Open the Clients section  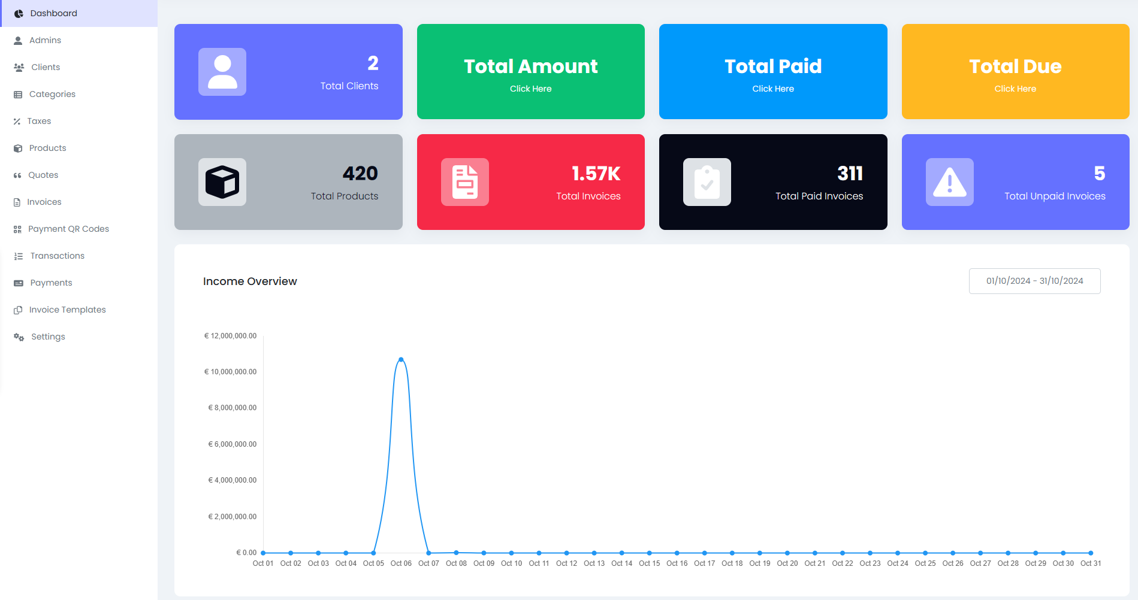coord(79,67)
